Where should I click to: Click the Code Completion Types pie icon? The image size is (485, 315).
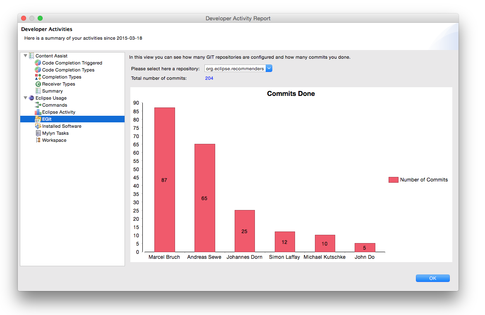[38, 70]
